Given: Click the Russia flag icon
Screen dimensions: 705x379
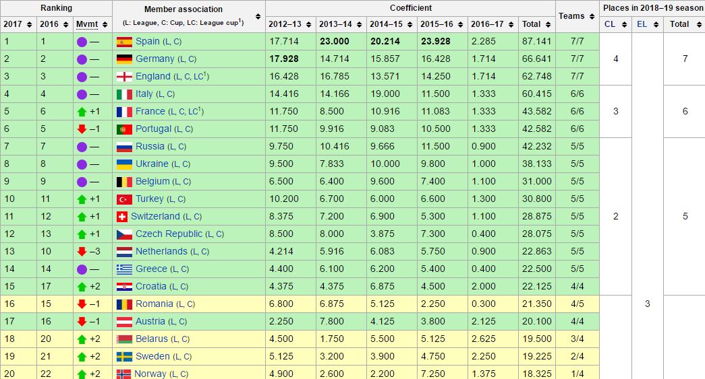Looking at the screenshot, I should 124,147.
